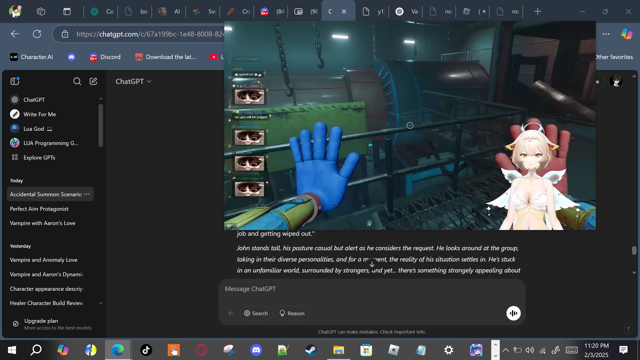Show hidden system tray icons
Screen dimensions: 640x360
506,350
